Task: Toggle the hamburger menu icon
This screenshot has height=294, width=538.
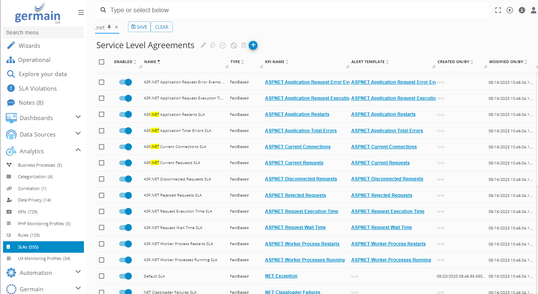Action: pos(81,13)
